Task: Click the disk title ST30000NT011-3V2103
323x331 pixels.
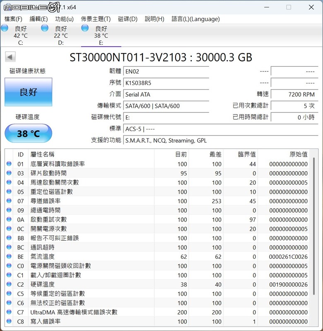Action: (x=128, y=57)
